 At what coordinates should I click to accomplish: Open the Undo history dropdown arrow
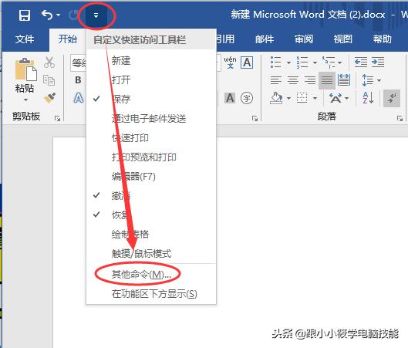coord(59,15)
